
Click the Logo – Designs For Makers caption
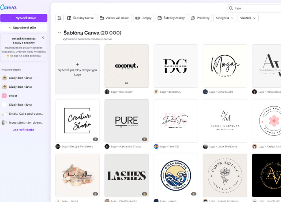coord(77,147)
